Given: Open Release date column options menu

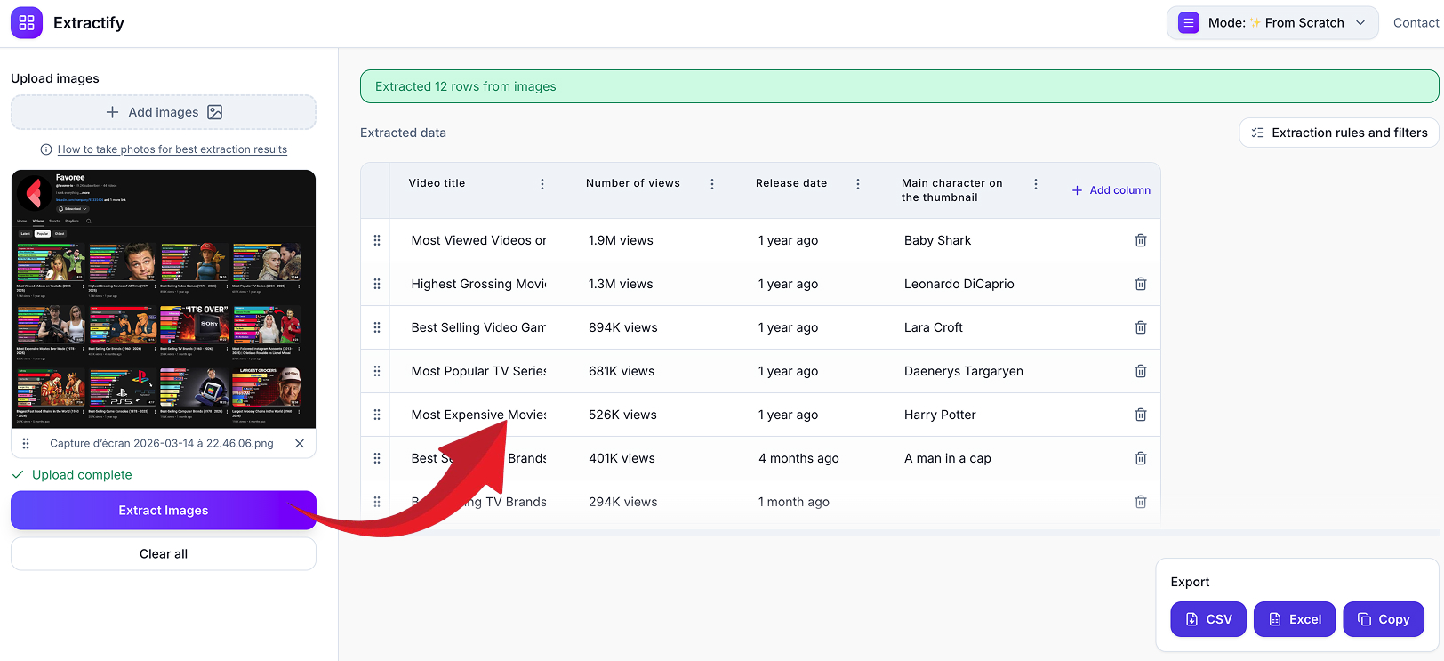Looking at the screenshot, I should 858,184.
